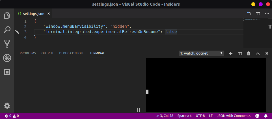The image size is (272, 119).
Task: Select the TERMINAL panel tab
Action: 97,53
